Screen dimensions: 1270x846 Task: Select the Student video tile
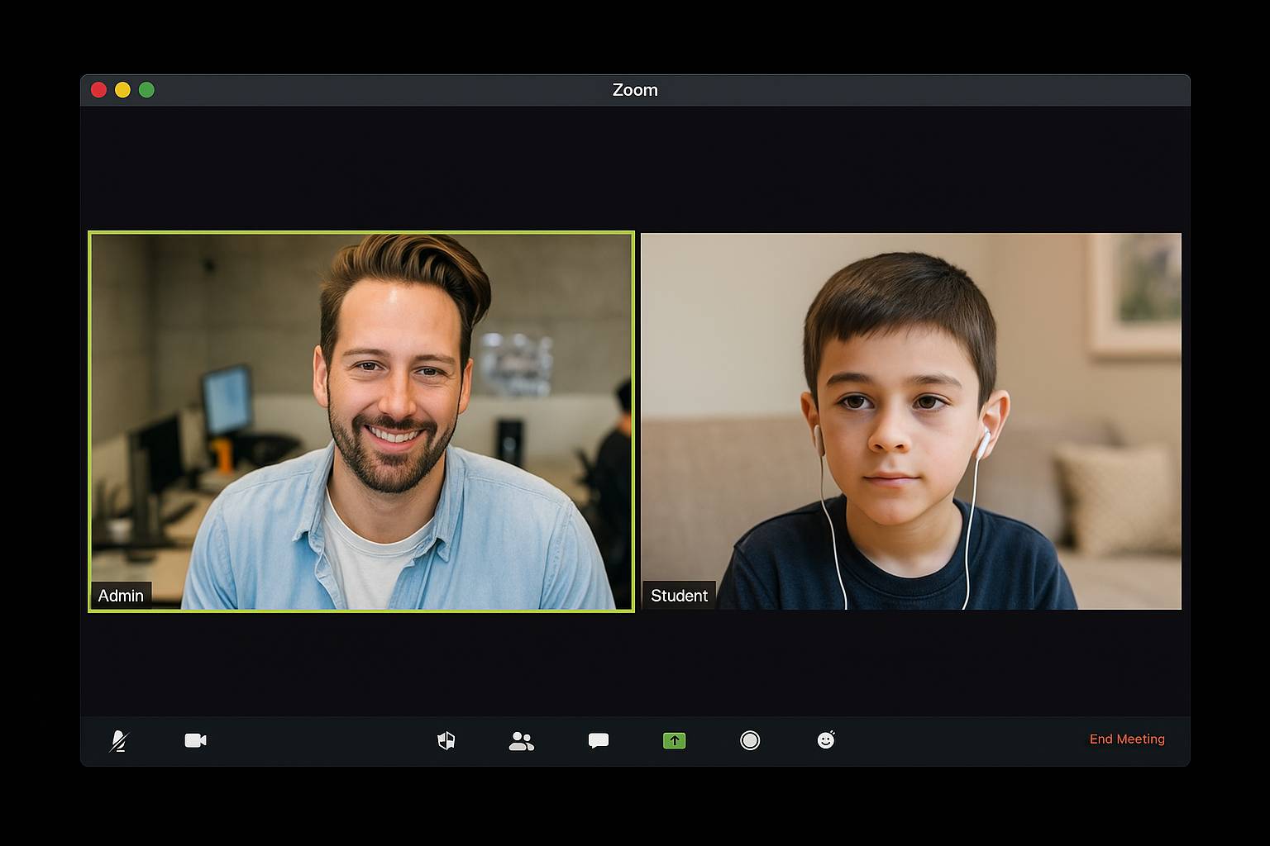[911, 421]
